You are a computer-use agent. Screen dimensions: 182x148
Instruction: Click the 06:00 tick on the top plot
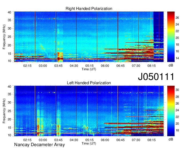click(x=105, y=66)
